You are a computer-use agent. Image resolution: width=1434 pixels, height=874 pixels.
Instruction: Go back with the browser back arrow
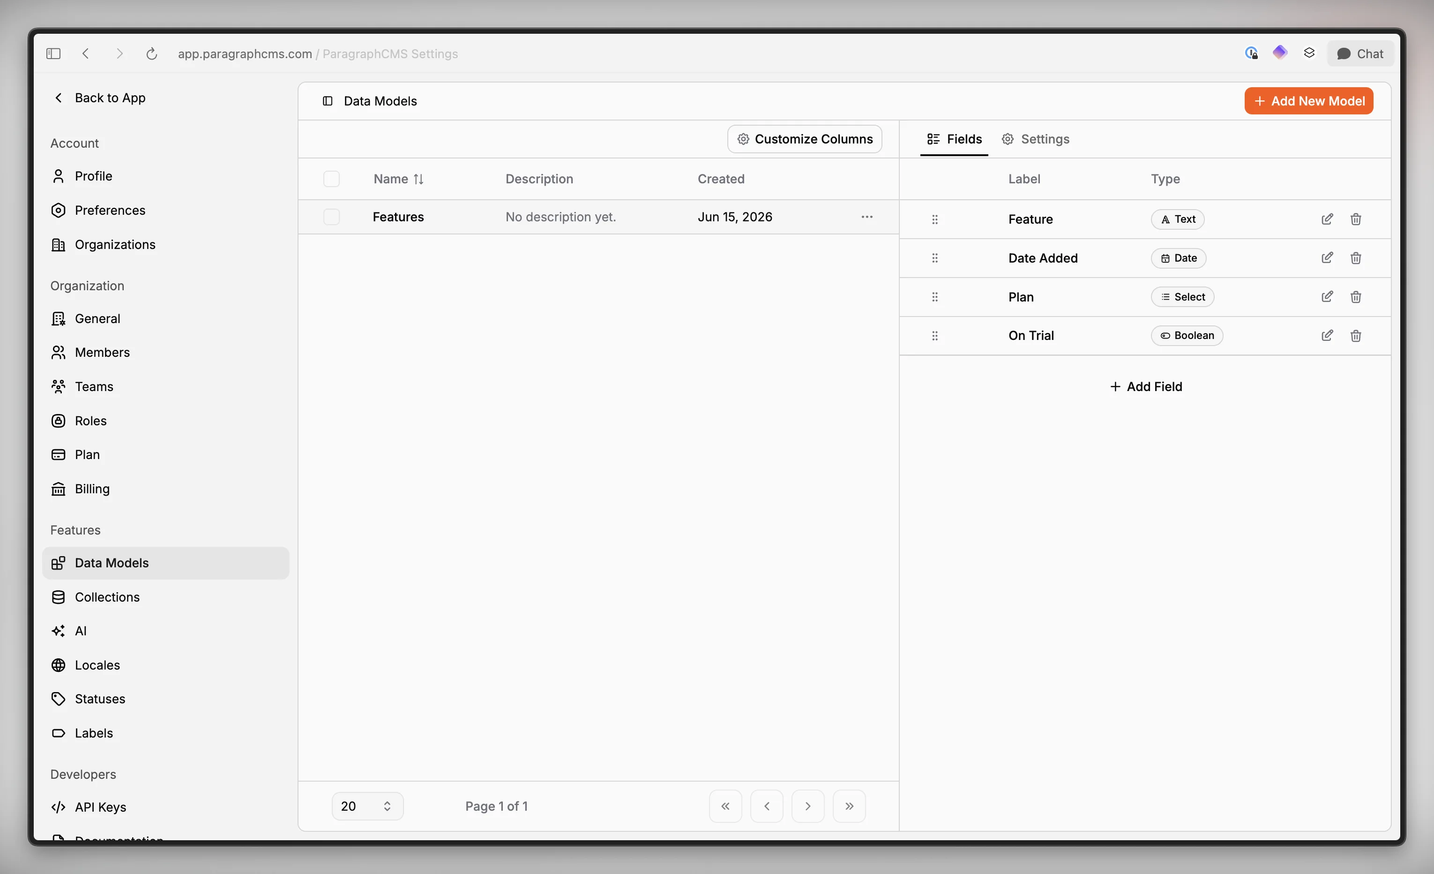pos(86,53)
